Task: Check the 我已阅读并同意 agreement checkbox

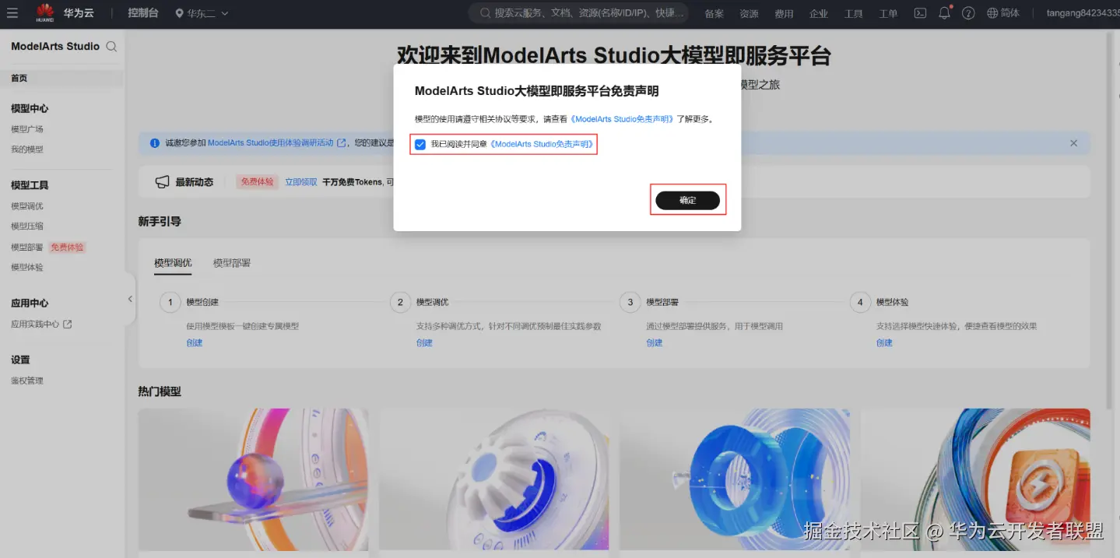Action: click(420, 145)
